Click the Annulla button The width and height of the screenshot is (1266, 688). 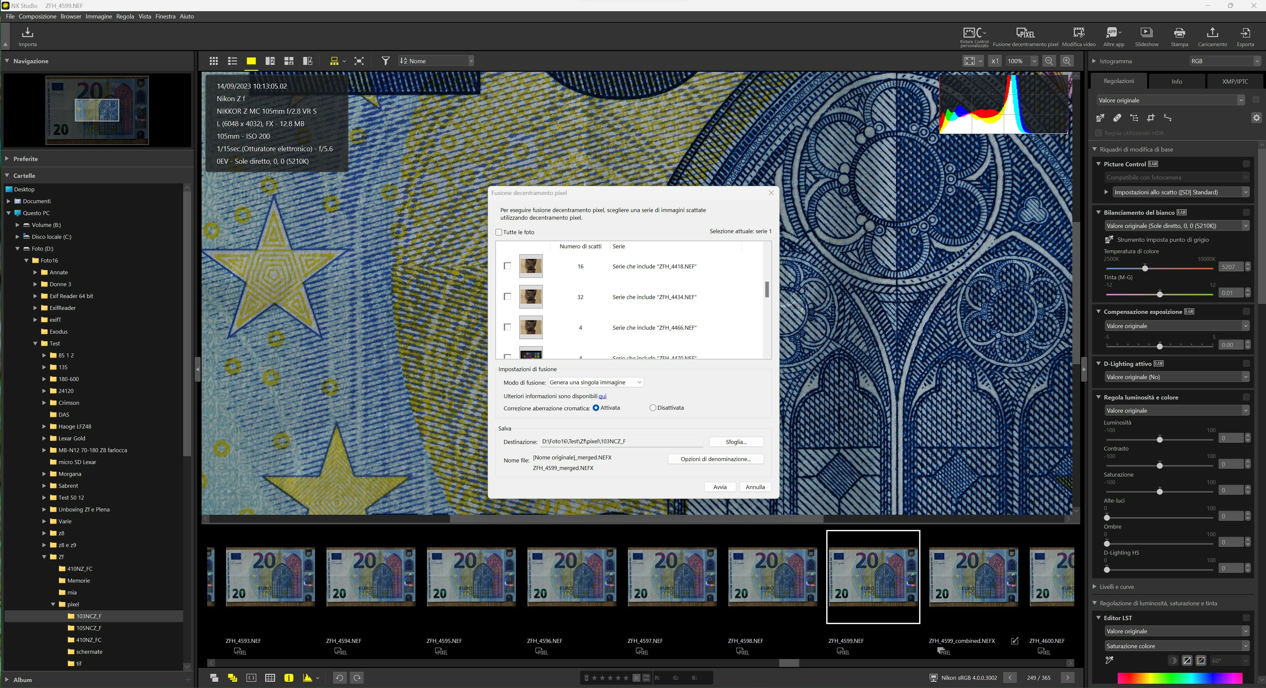pos(755,487)
